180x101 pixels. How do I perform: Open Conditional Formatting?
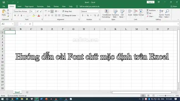coord(106,14)
